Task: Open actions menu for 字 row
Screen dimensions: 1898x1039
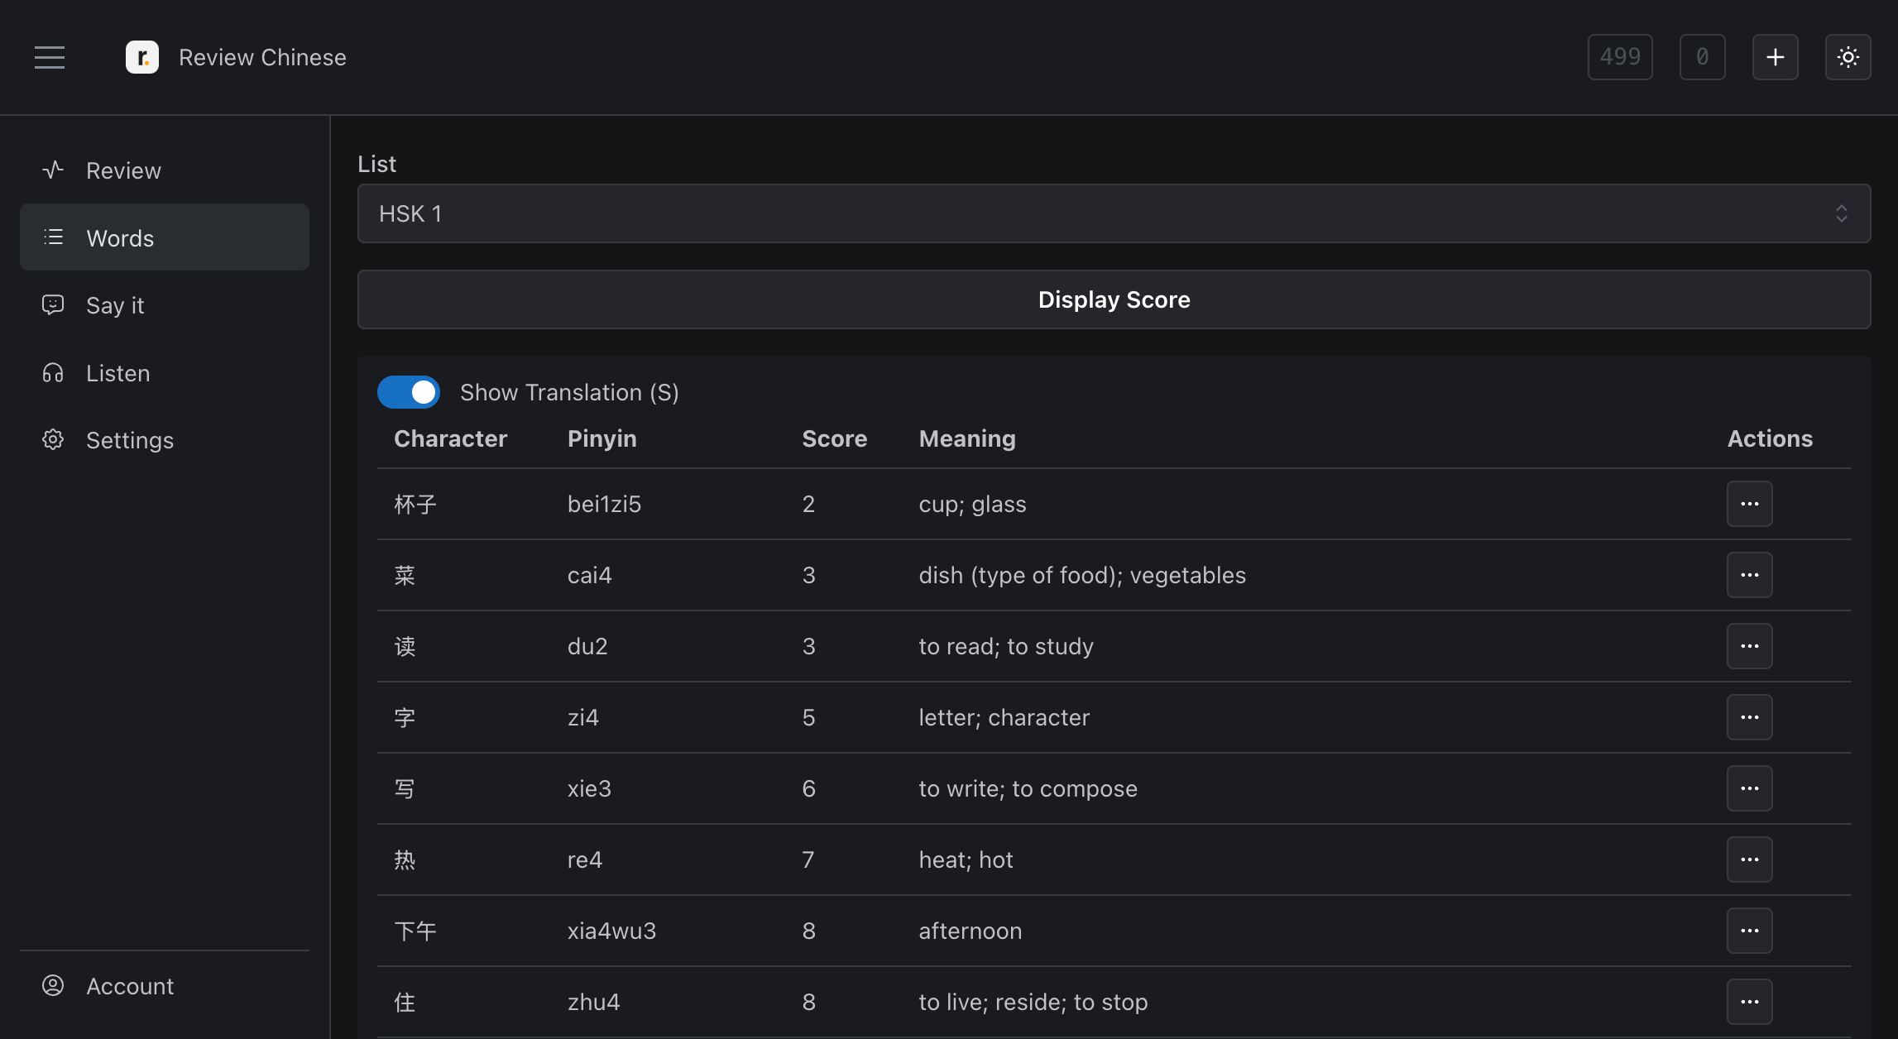Action: click(1749, 717)
